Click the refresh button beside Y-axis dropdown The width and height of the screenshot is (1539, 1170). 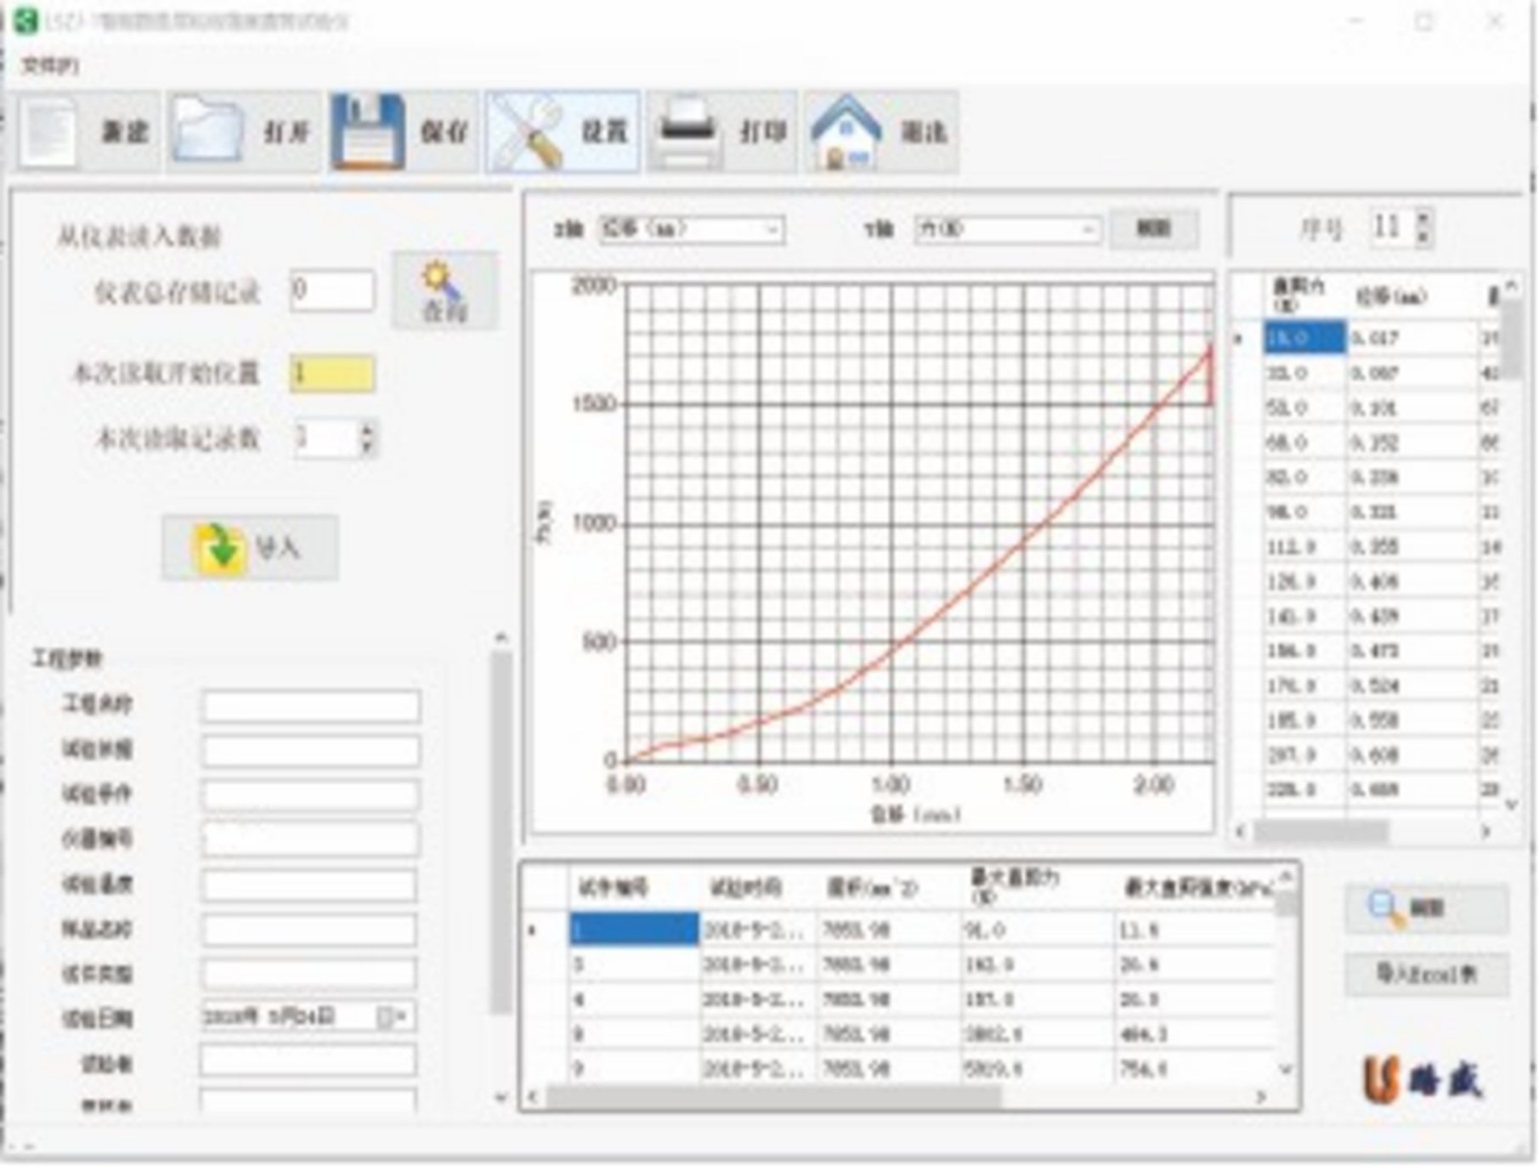coord(1154,229)
